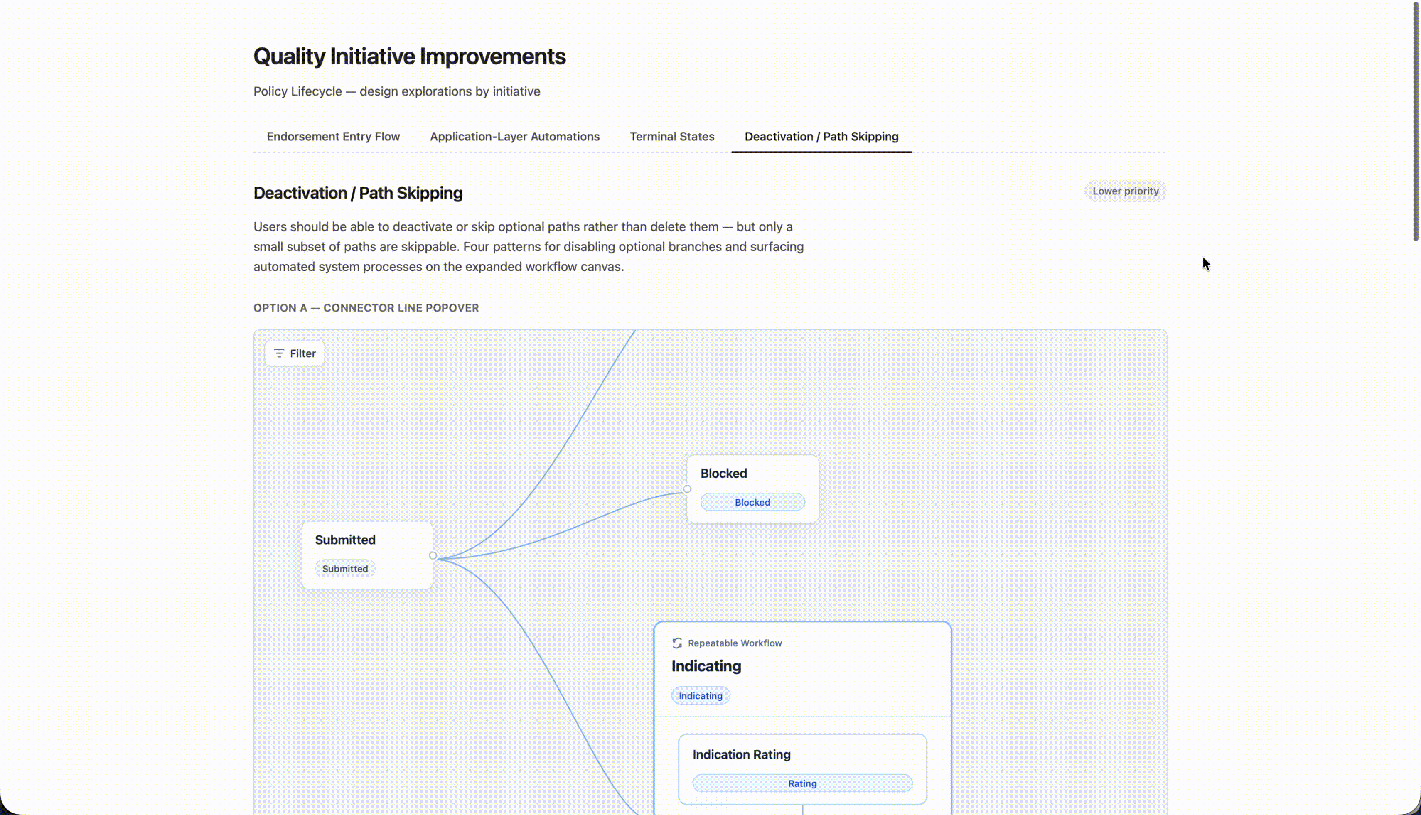Viewport: 1421px width, 815px height.
Task: Click the Lower priority badge
Action: (x=1126, y=191)
